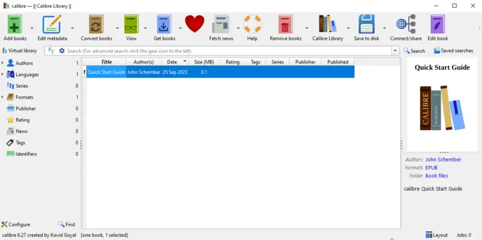Sort by the Series column header
Screen dimensions: 482x240
click(277, 62)
